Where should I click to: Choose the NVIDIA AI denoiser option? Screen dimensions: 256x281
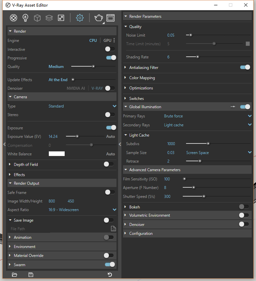[76, 88]
